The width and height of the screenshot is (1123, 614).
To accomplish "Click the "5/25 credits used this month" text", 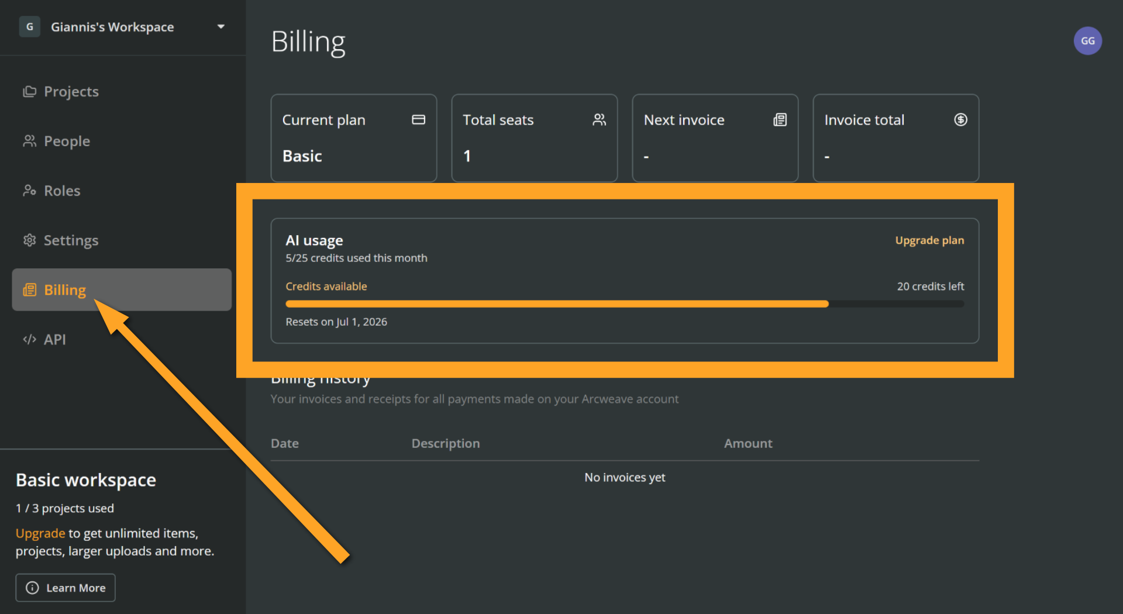I will coord(356,258).
